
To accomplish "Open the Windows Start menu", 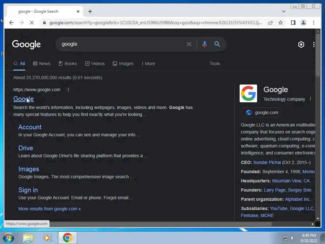I will pos(8,238).
